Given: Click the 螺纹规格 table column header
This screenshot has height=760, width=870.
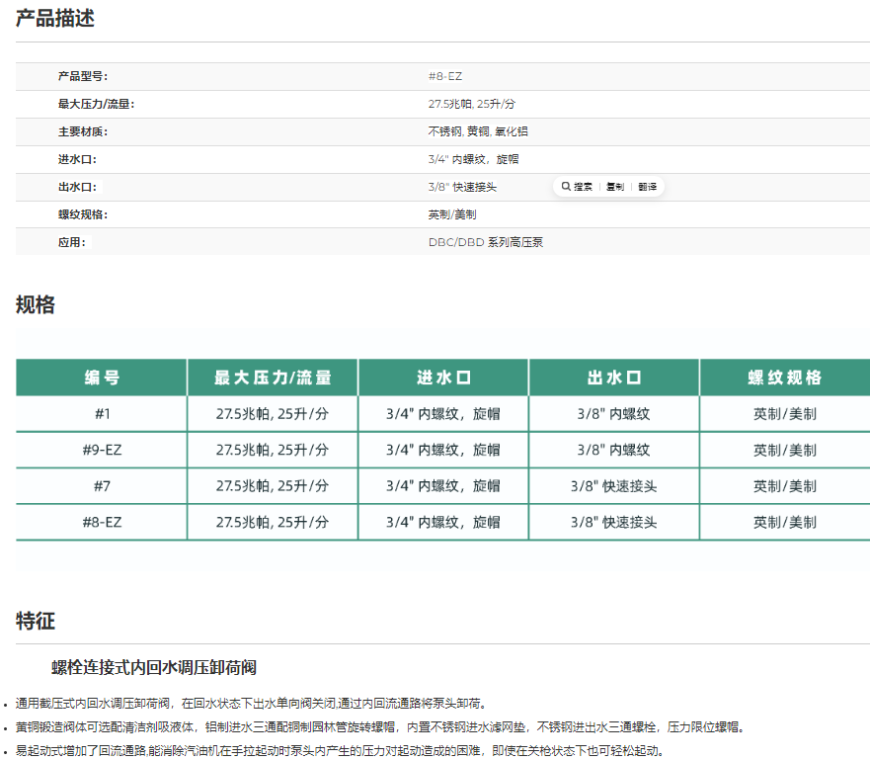Looking at the screenshot, I should click(785, 378).
